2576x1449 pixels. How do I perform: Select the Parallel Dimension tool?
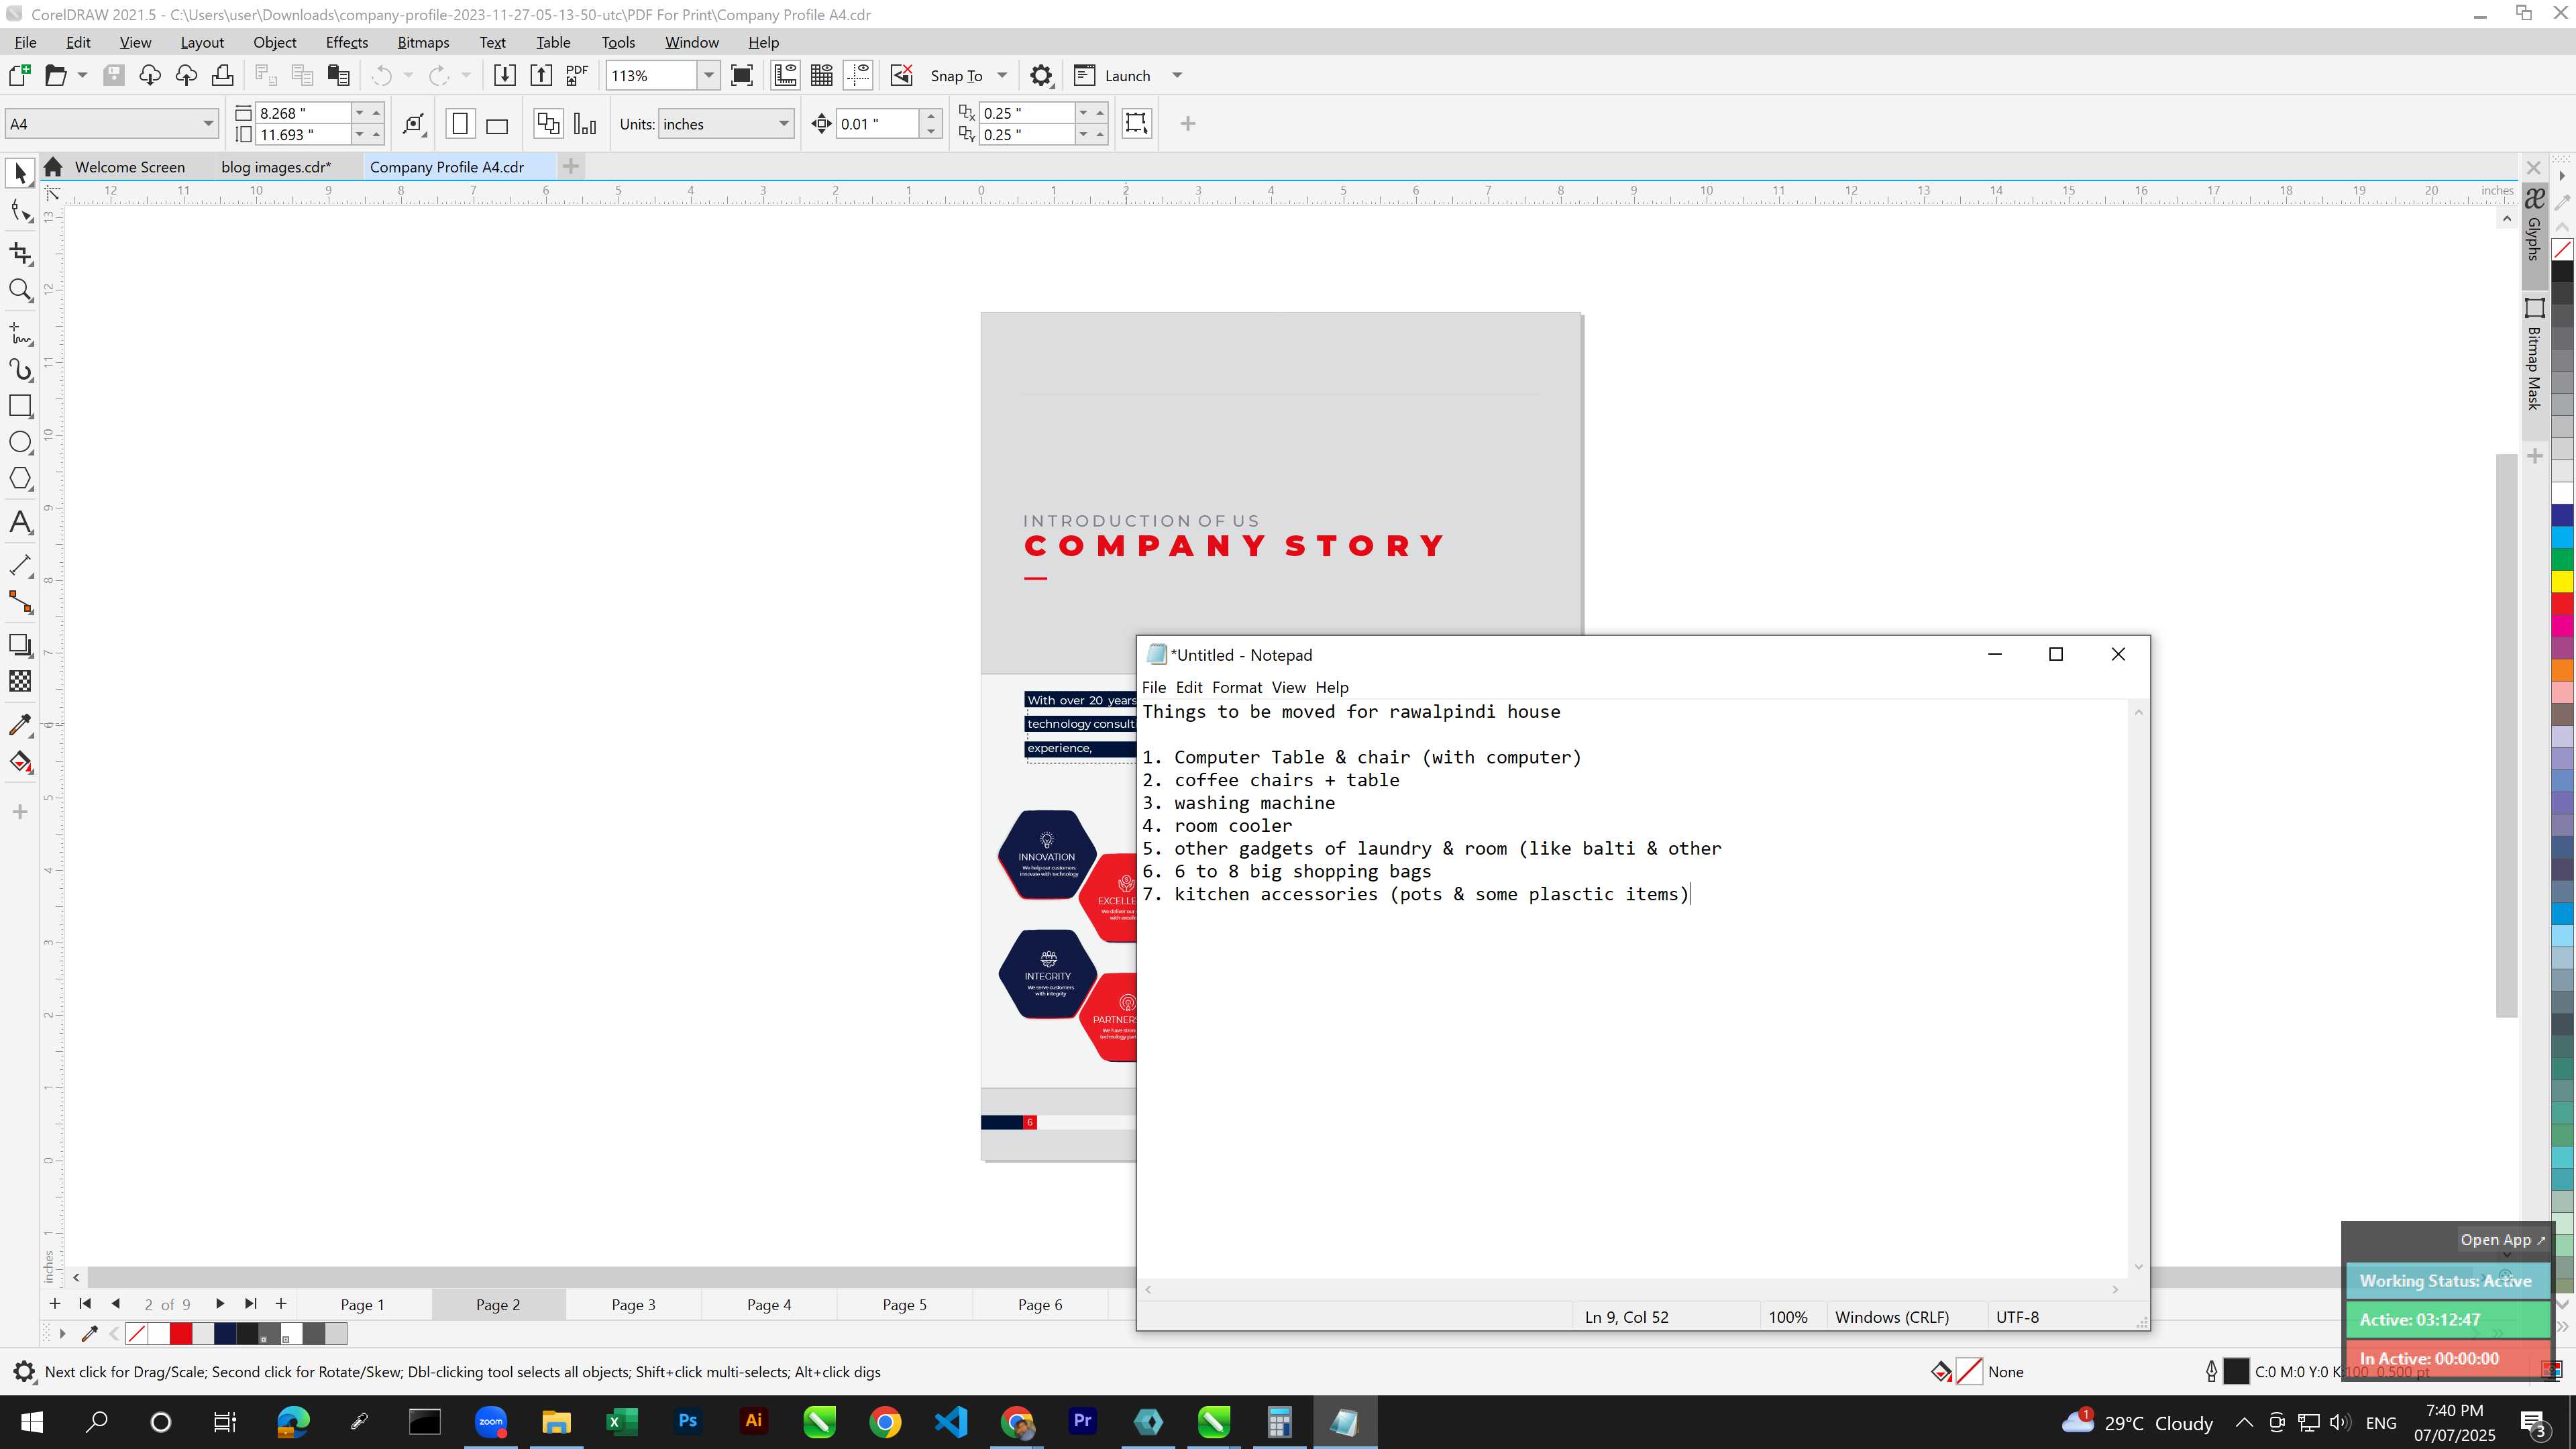pos(20,565)
